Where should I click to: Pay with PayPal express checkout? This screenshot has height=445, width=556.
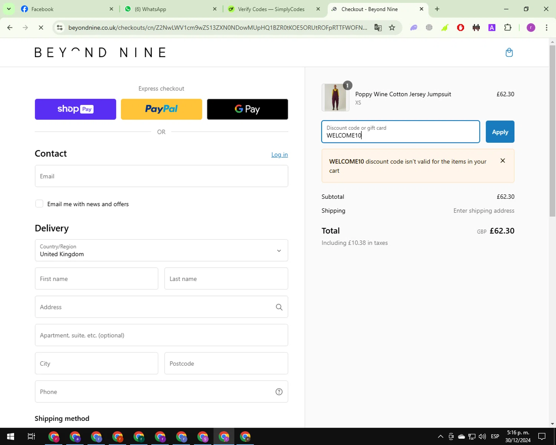click(x=161, y=109)
